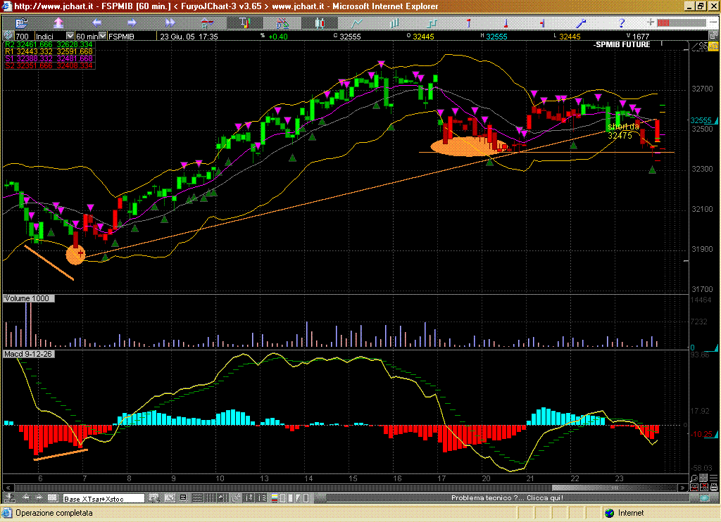Image resolution: width=721 pixels, height=522 pixels.
Task: Go forward with the right arrow icon
Action: pyautogui.click(x=133, y=23)
